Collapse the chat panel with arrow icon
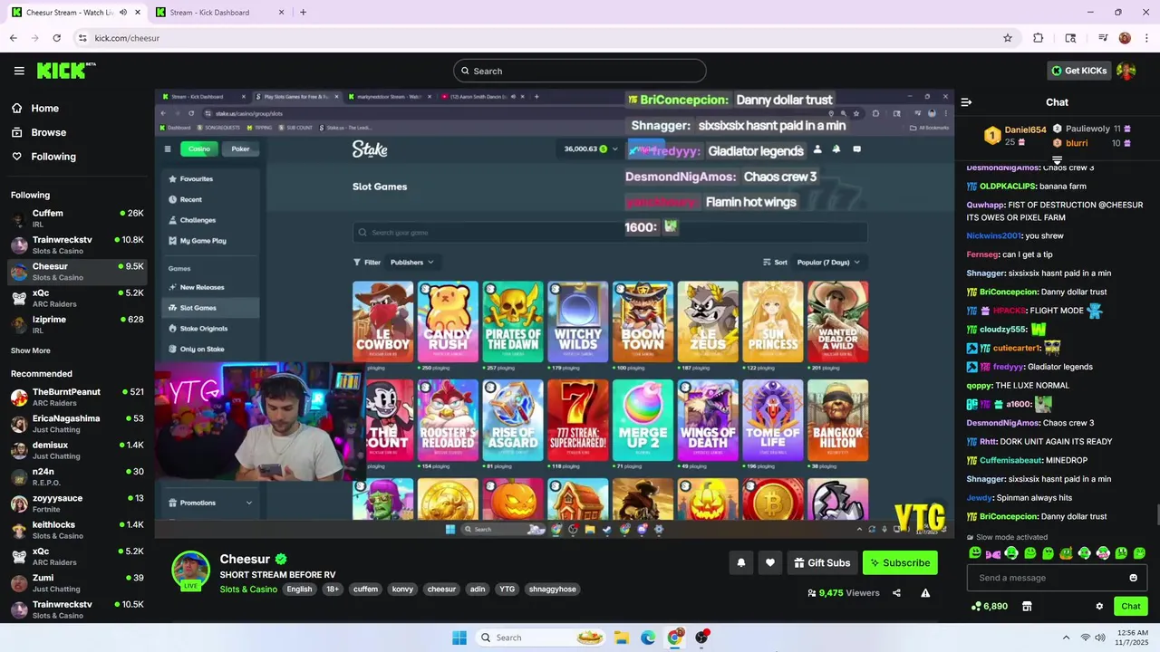The width and height of the screenshot is (1160, 652). tap(966, 102)
